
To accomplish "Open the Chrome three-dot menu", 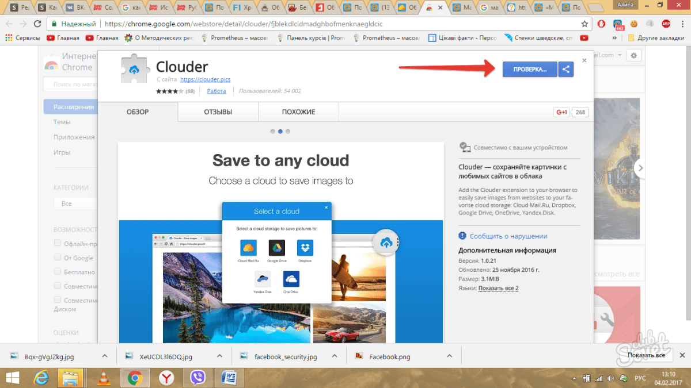I will [x=681, y=24].
